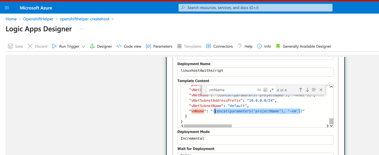Click the highlighted "vmName" key
This screenshot has width=379, height=155.
pyautogui.click(x=198, y=111)
